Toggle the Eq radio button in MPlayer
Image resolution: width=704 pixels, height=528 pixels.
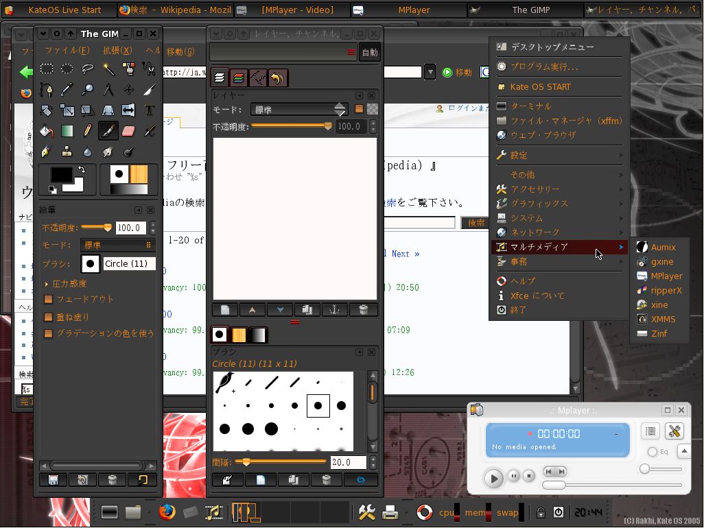[x=653, y=452]
